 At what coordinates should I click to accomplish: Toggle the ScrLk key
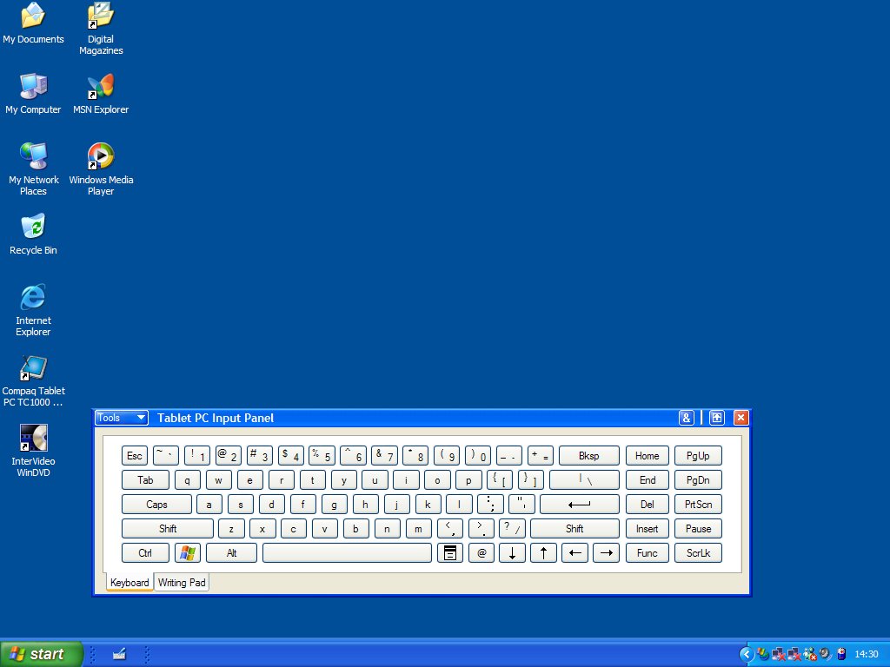[698, 553]
